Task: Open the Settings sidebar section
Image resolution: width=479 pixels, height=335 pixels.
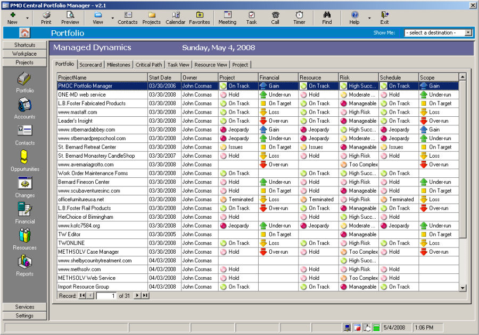Action: tap(24, 316)
